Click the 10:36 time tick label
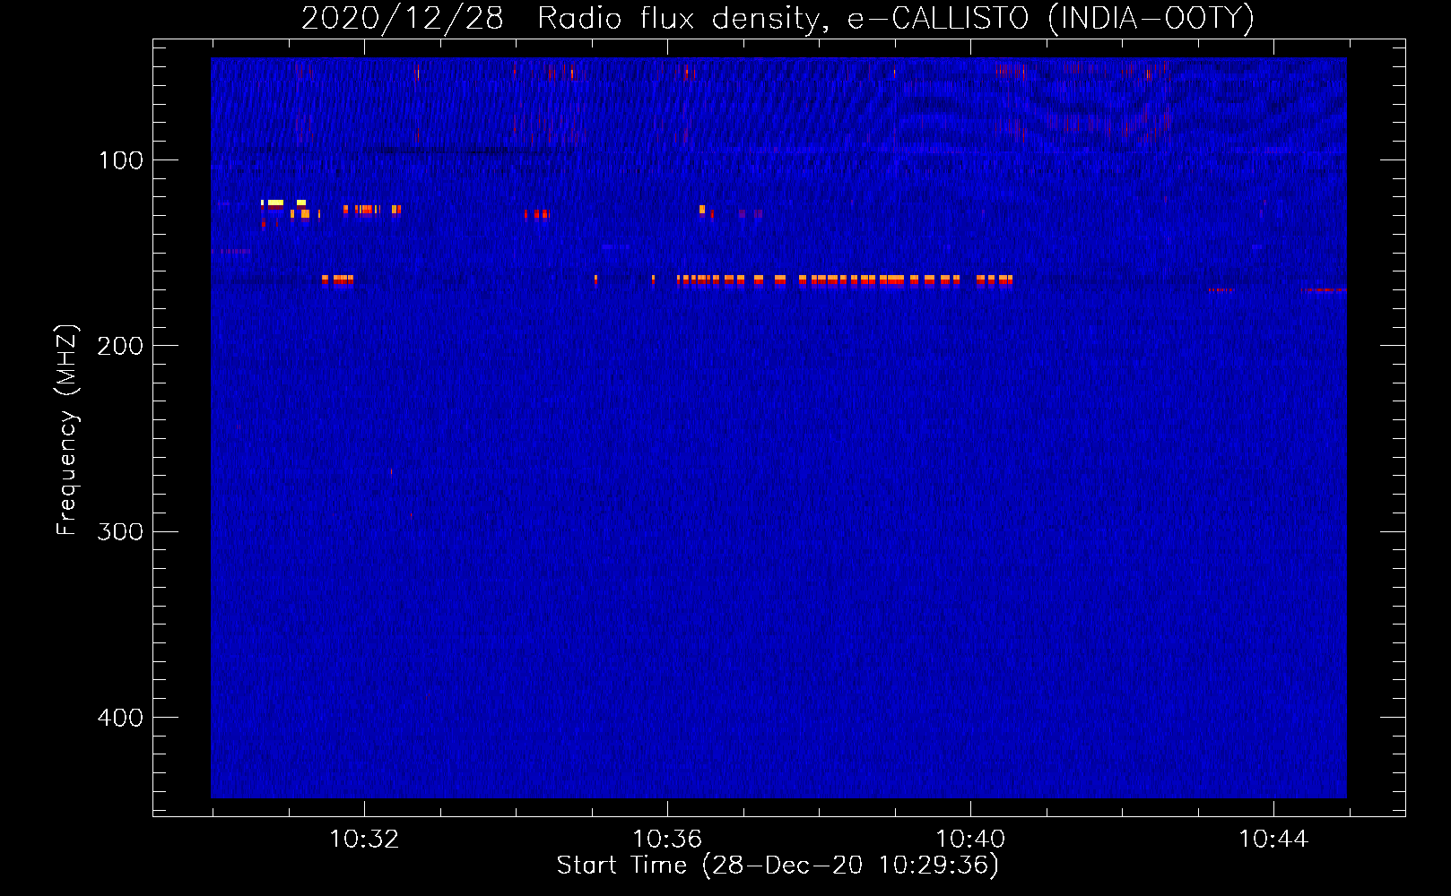This screenshot has width=1451, height=896. click(x=667, y=840)
